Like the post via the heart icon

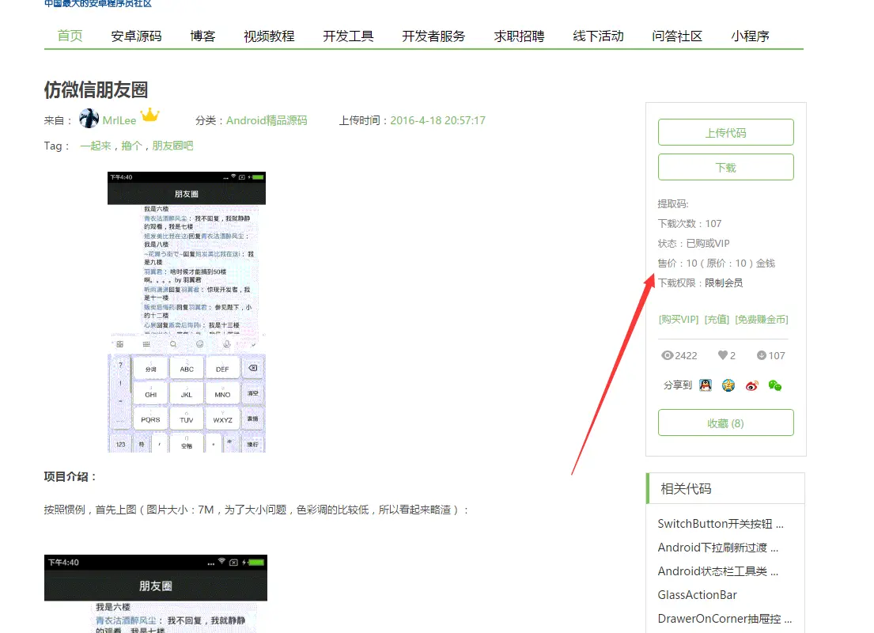tap(723, 355)
